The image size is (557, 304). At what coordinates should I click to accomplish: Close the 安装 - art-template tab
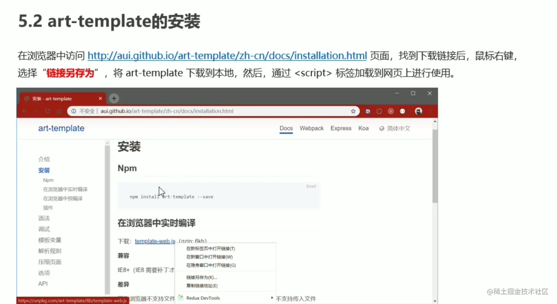[100, 99]
